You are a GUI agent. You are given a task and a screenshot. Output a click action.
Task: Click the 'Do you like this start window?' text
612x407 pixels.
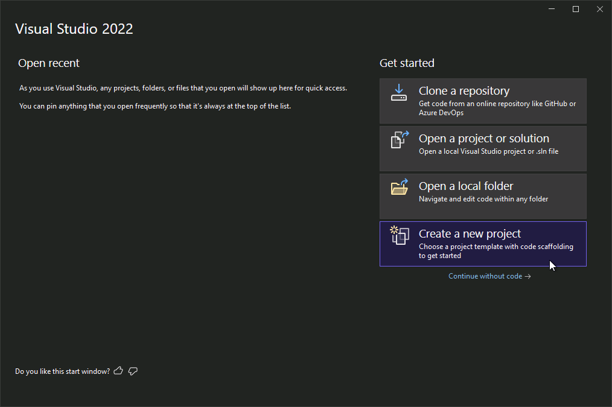coord(62,371)
